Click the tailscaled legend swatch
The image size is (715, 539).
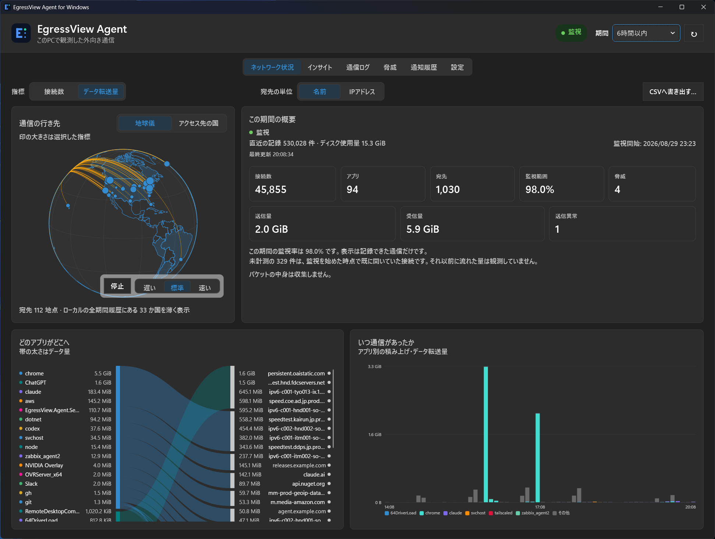(491, 513)
